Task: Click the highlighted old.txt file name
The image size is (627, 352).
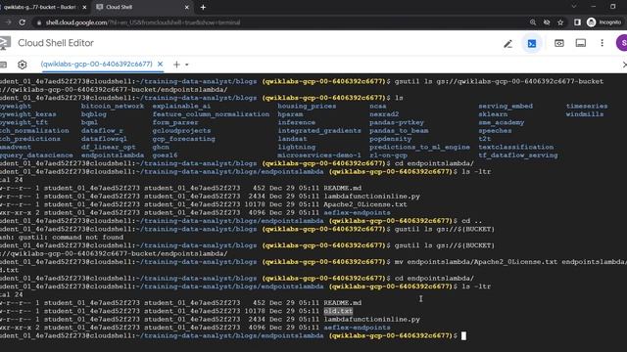Action: click(338, 311)
